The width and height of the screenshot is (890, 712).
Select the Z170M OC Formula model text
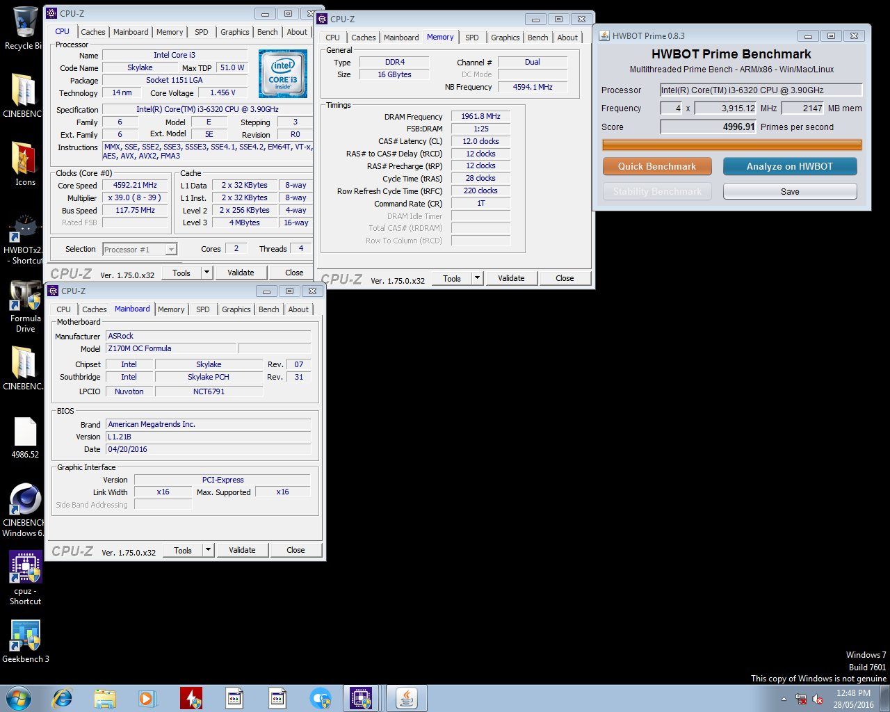click(171, 348)
